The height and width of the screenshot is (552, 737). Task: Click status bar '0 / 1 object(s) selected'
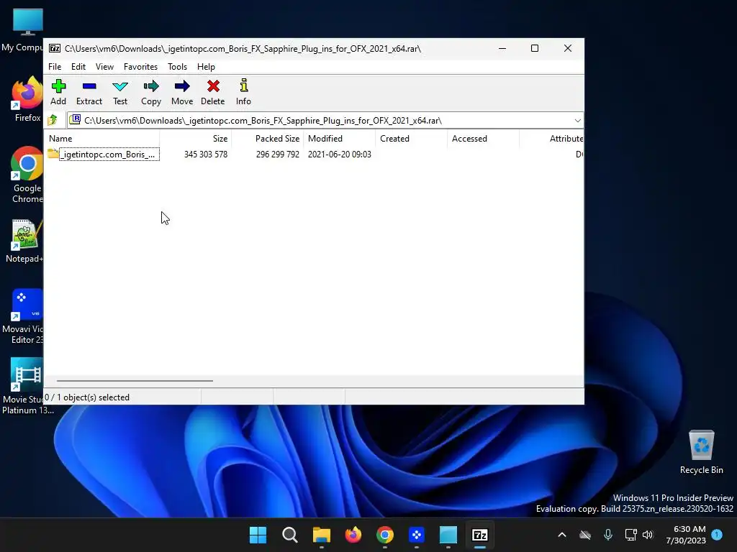[x=87, y=397]
